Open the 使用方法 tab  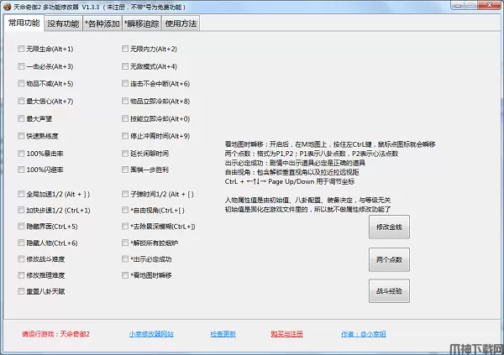pos(181,23)
